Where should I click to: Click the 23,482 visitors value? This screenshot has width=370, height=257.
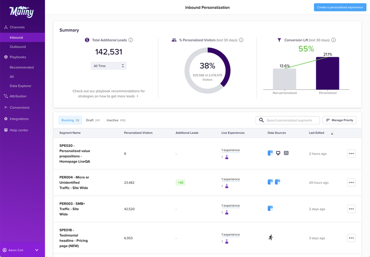click(129, 182)
